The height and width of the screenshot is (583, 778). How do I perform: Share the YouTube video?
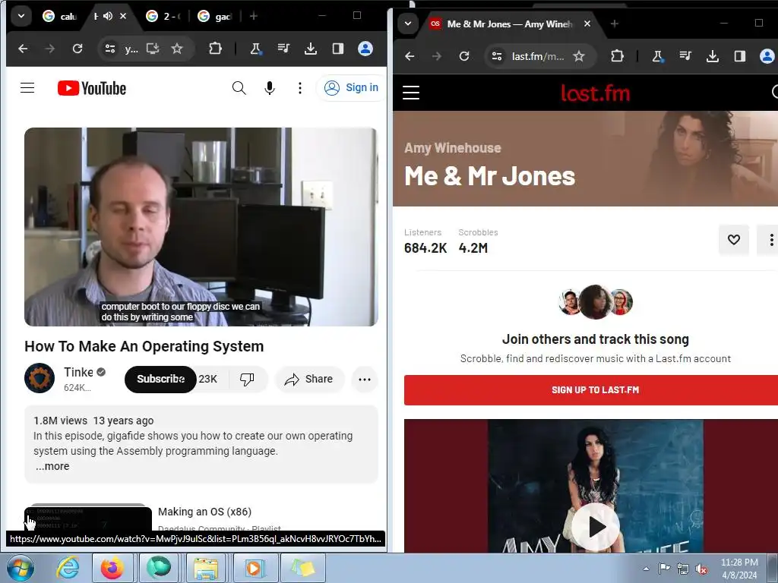(x=308, y=380)
